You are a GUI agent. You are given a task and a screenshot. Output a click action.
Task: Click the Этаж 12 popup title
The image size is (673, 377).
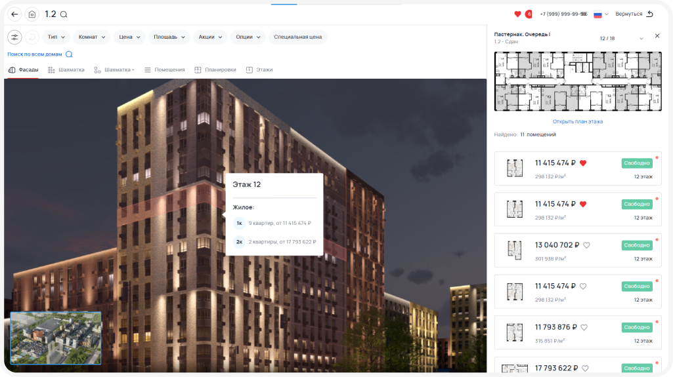pos(247,185)
